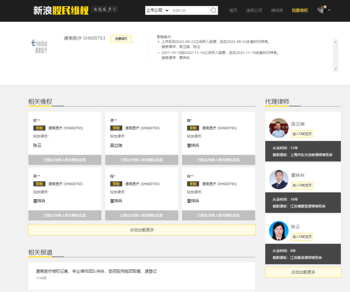Image resolution: width=350 pixels, height=292 pixels.
Task: Click lawyer name 章祥兵 in 程* card
Action: click(x=116, y=201)
